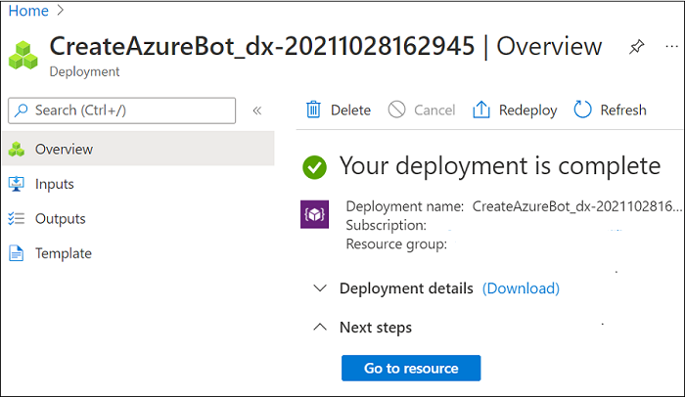Screen dimensions: 685x397
Task: Collapse the sidebar with double chevron
Action: (257, 110)
